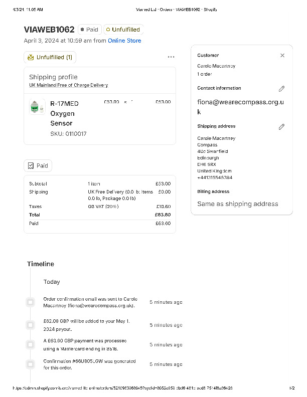The image size is (307, 397).
Task: Click the R-17MED Oxygen Sensor product name
Action: [64, 113]
